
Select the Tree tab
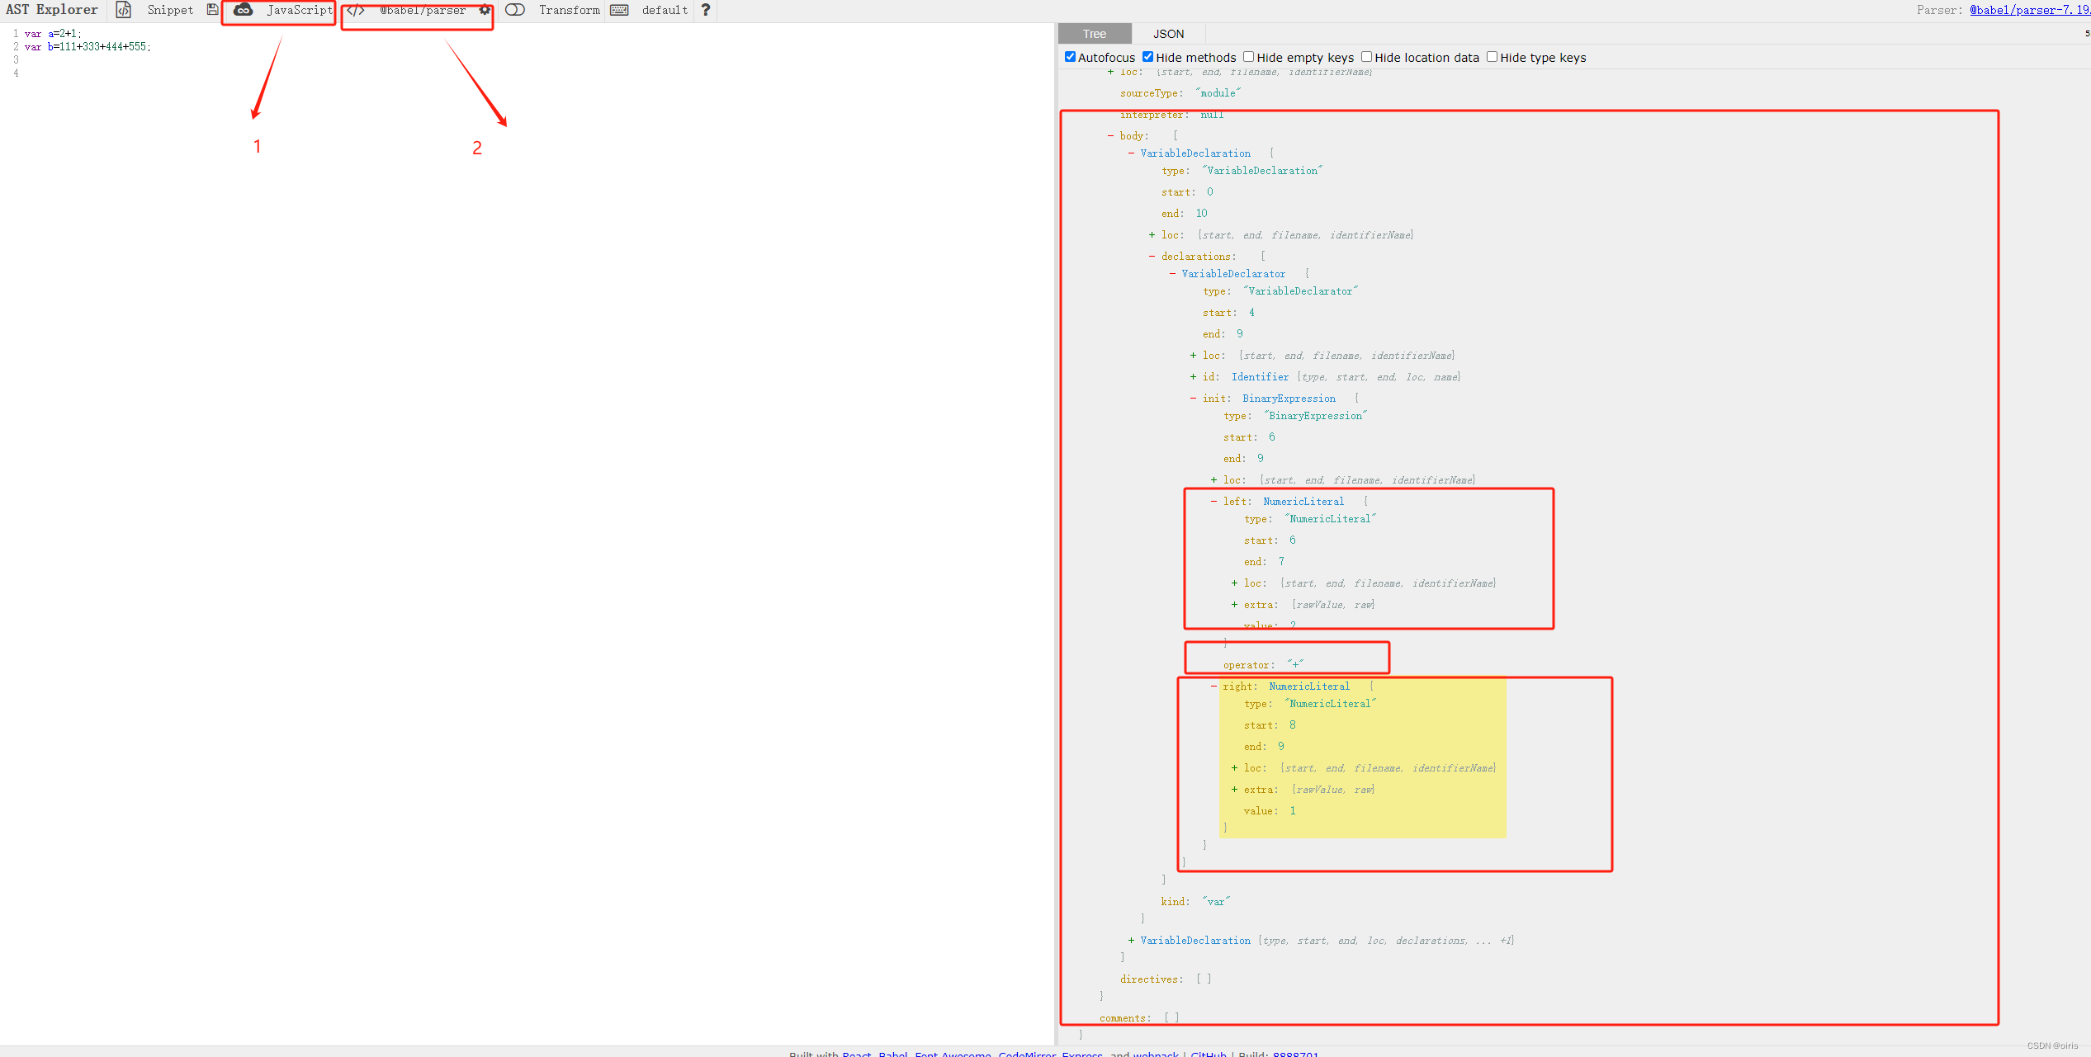click(x=1094, y=34)
